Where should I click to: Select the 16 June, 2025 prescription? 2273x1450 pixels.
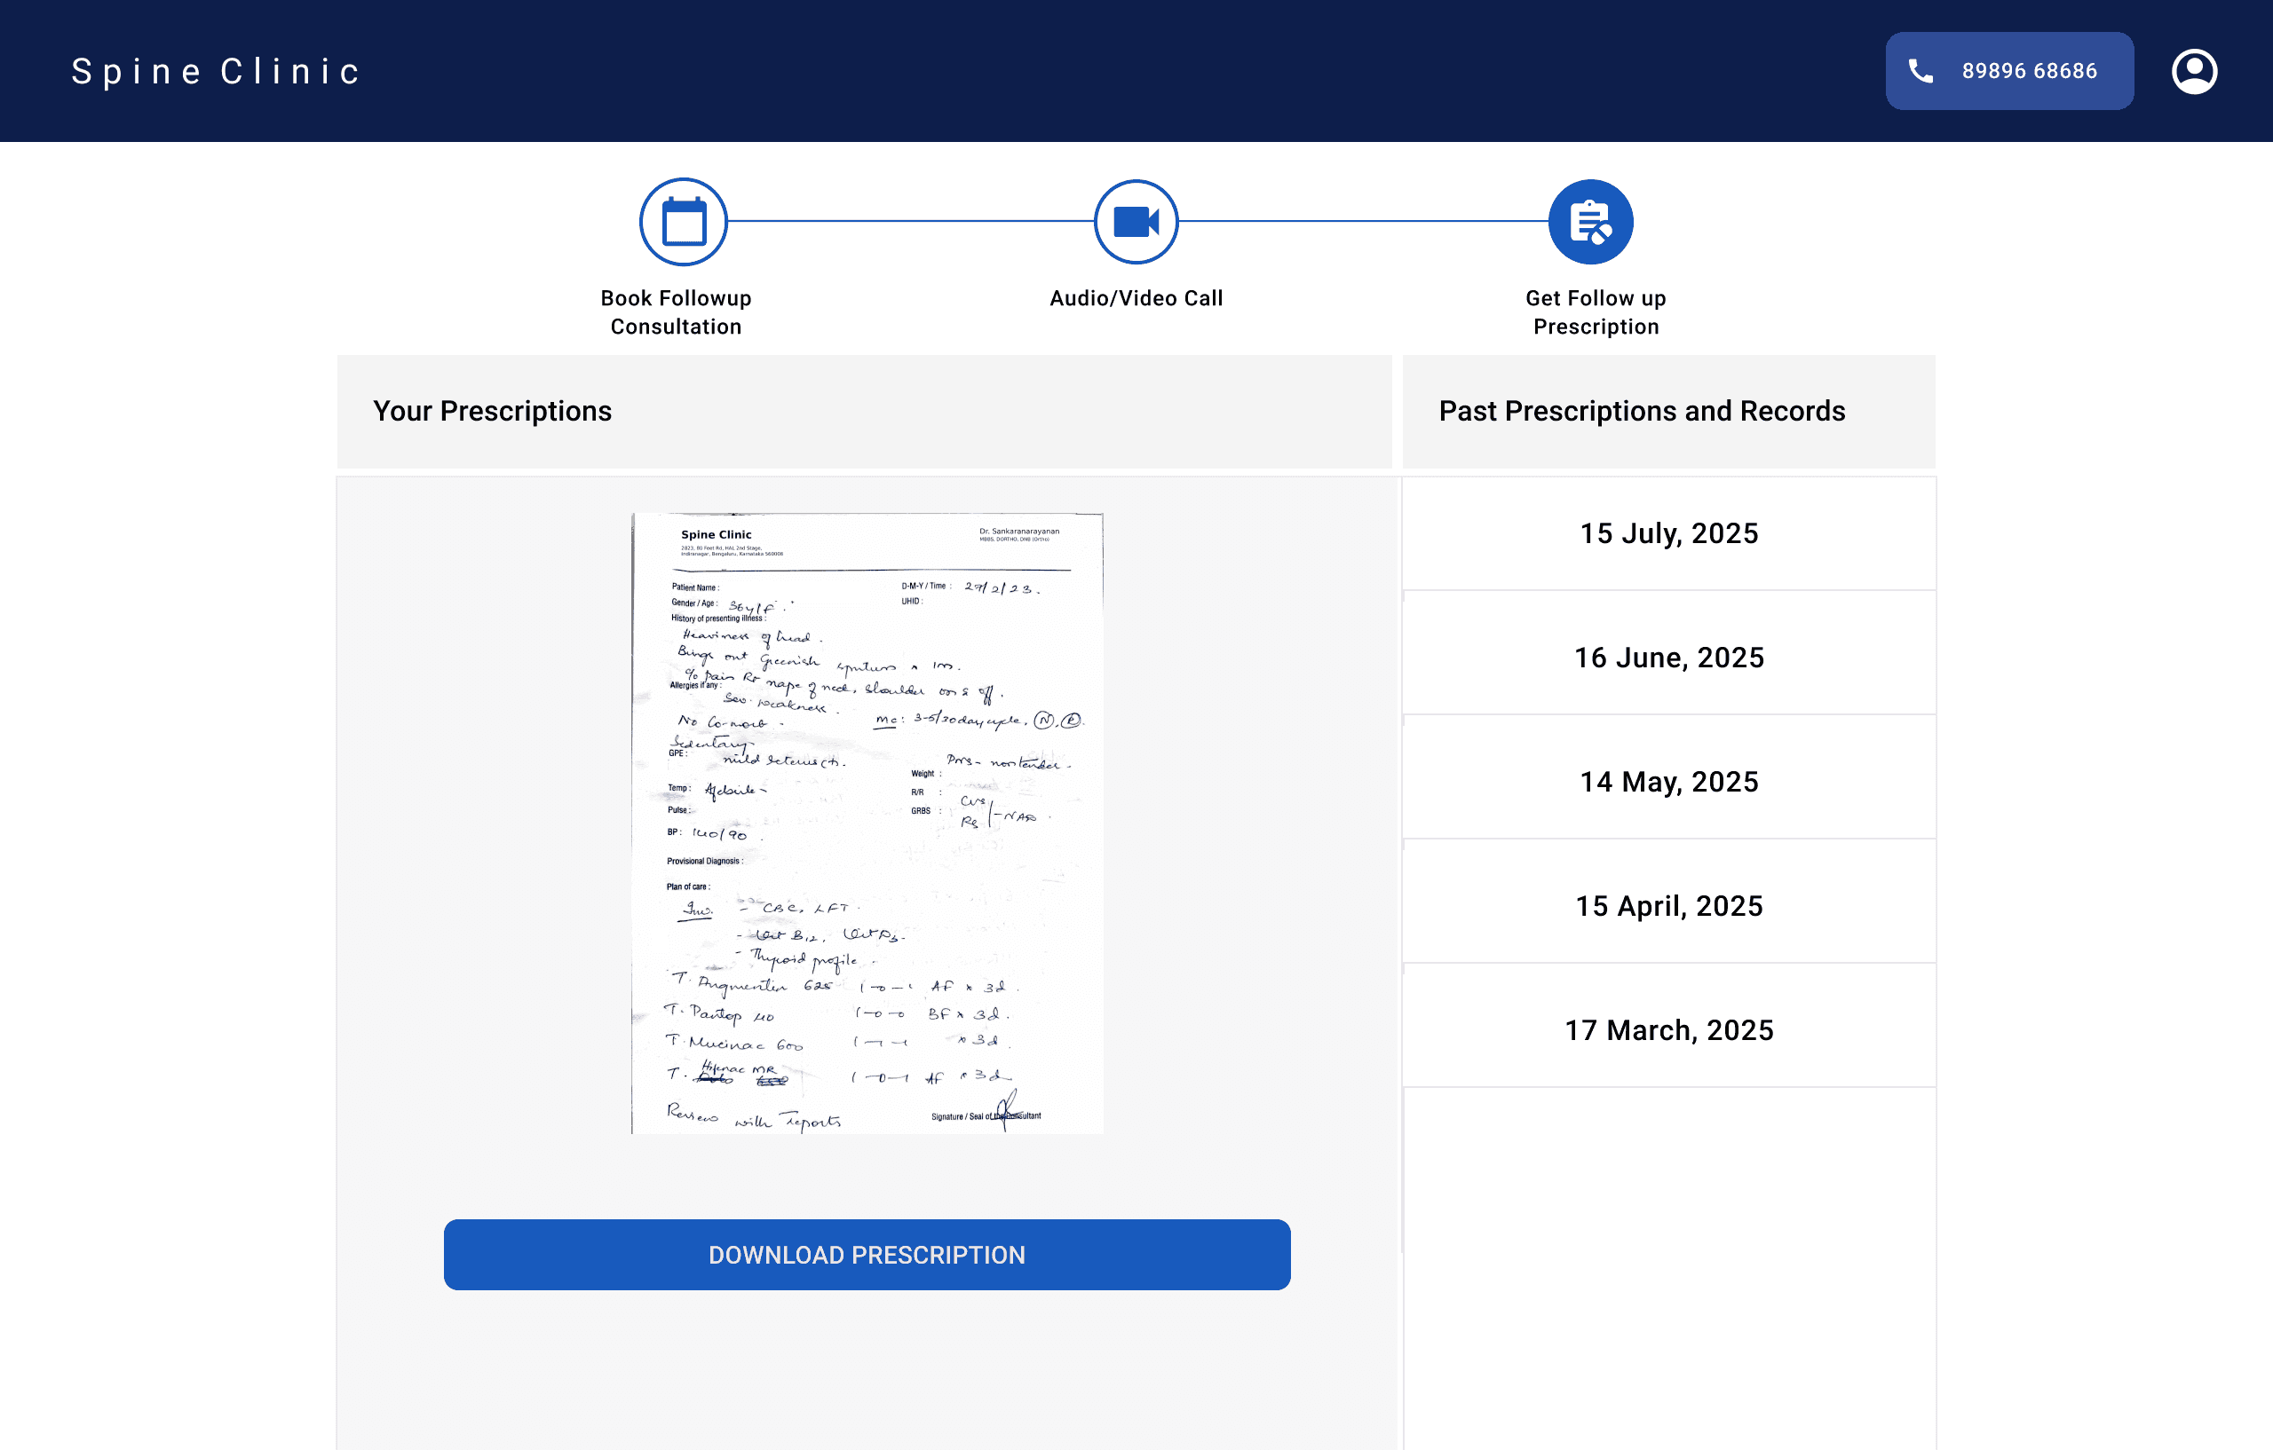pyautogui.click(x=1668, y=658)
